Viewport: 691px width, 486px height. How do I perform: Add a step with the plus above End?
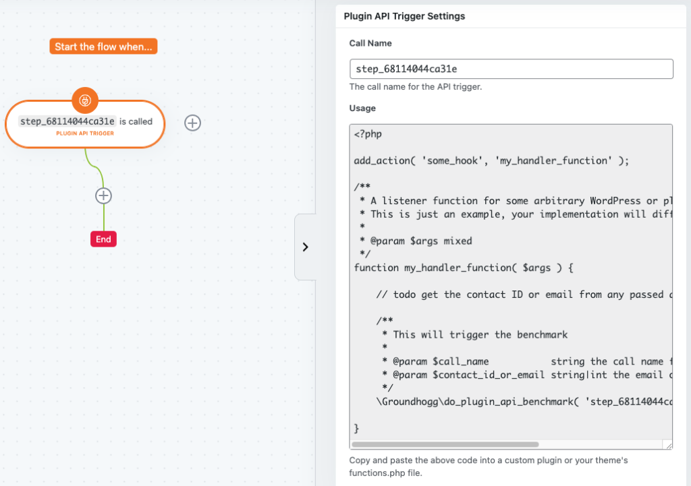[x=103, y=196]
